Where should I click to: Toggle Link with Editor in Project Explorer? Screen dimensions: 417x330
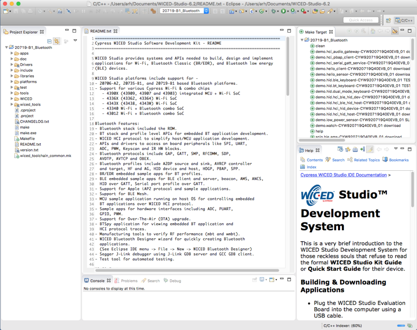tap(57, 41)
